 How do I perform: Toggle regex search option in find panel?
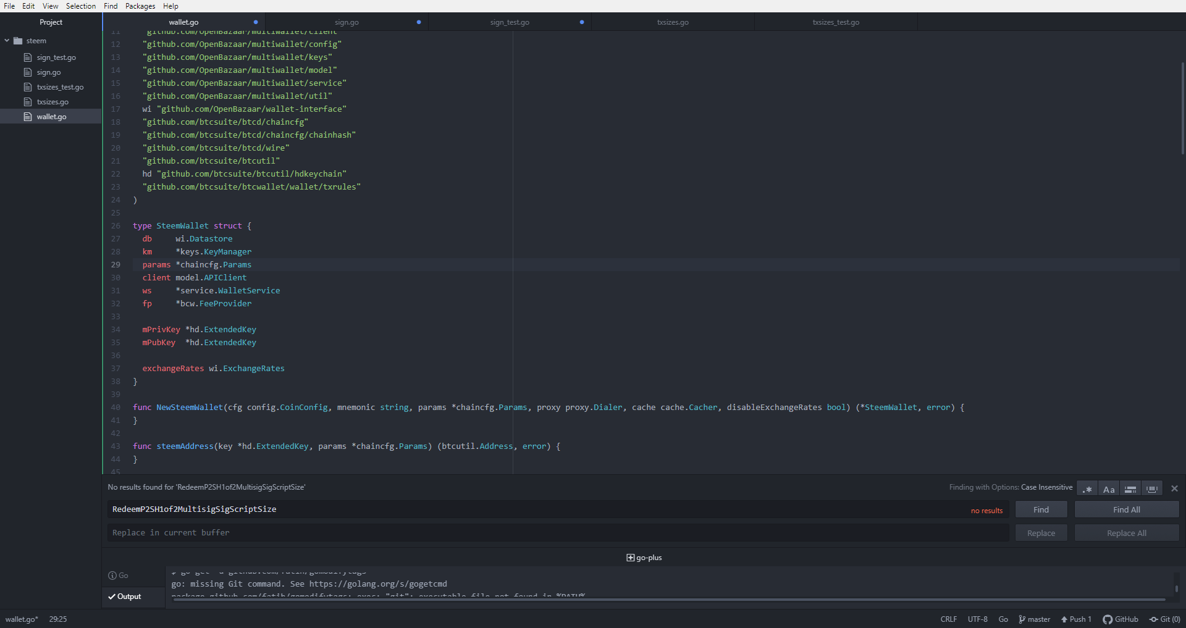click(1087, 488)
